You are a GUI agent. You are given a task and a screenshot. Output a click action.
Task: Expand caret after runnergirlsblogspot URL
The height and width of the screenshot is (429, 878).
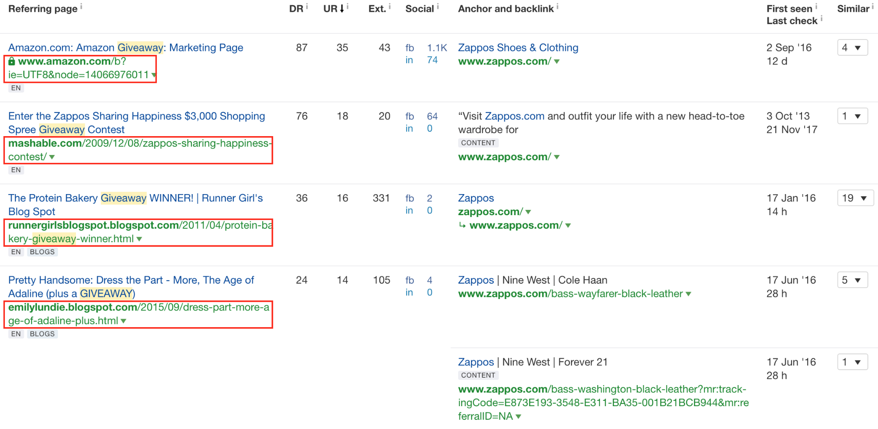coord(139,239)
